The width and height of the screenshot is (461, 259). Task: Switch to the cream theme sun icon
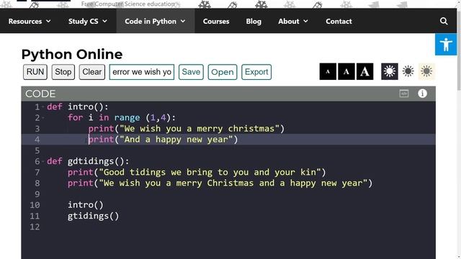tap(426, 71)
